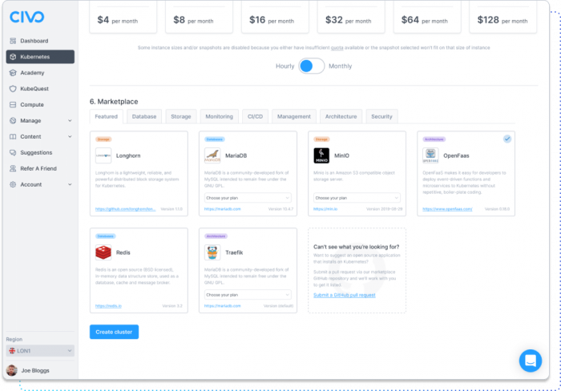This screenshot has height=391, width=561.
Task: Click the MinIO flamingo logo
Action: (321, 155)
